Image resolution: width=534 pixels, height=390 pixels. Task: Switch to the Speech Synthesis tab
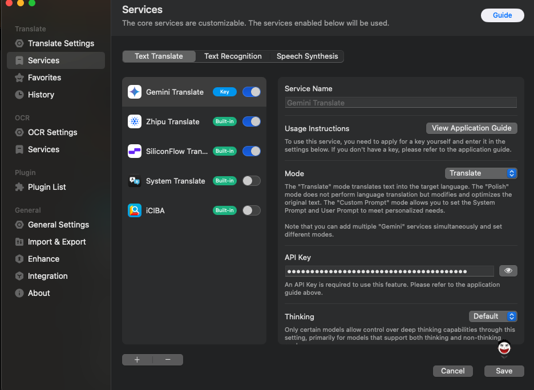click(307, 56)
